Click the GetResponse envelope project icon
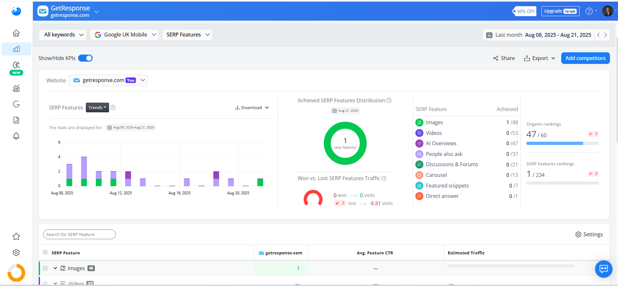The width and height of the screenshot is (618, 286). point(43,11)
